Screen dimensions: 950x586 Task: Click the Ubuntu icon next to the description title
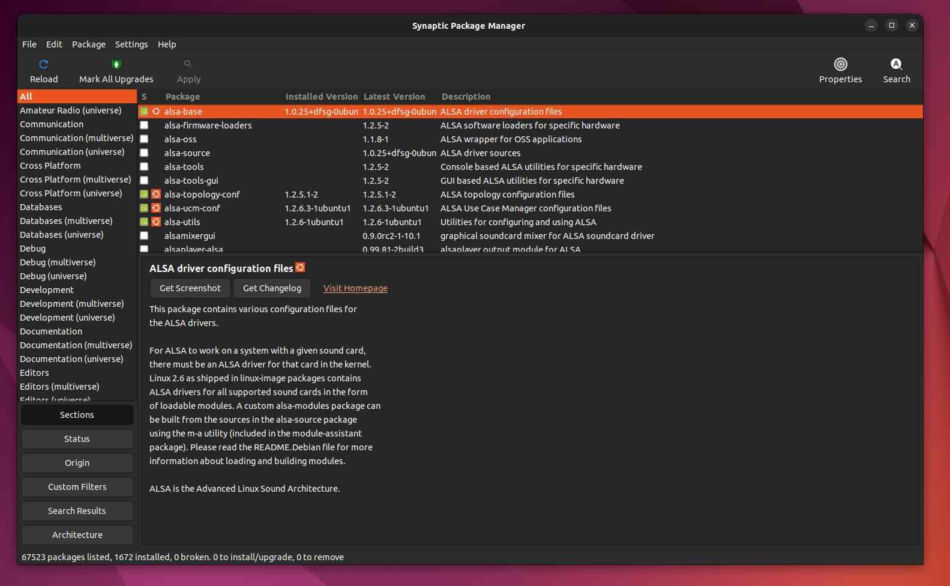(300, 268)
